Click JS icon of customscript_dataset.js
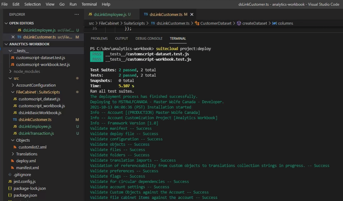The height and width of the screenshot is (201, 343). coord(15,99)
